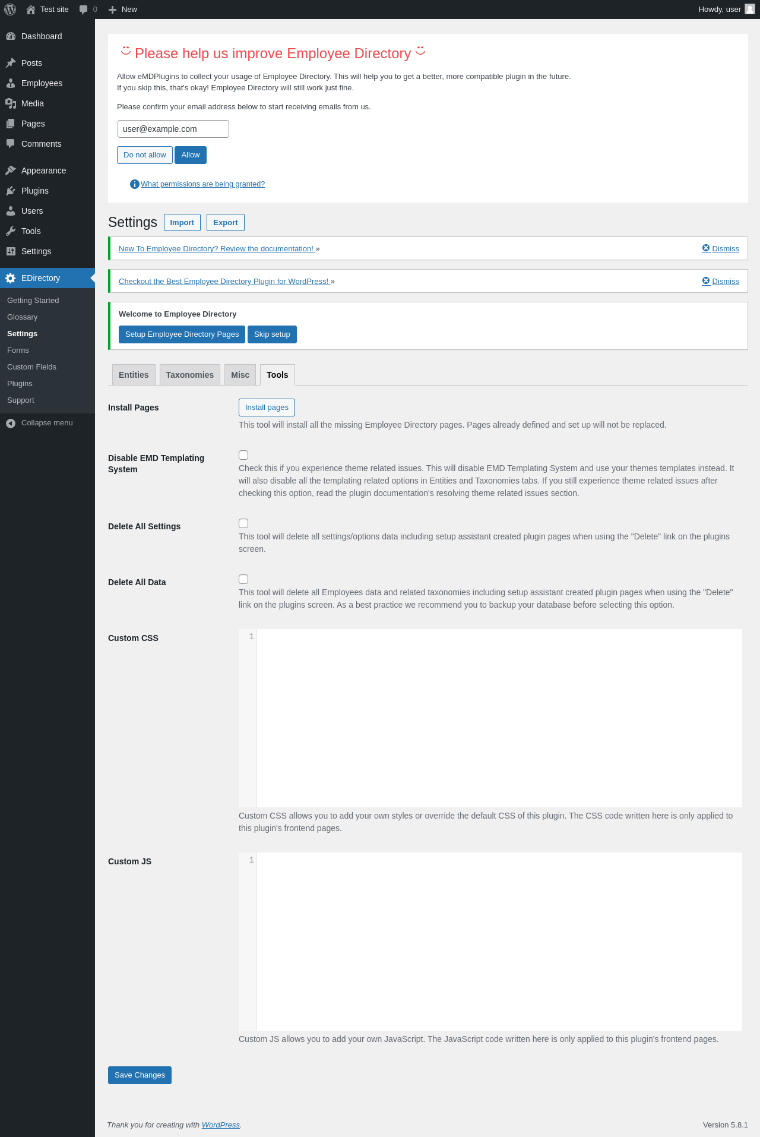
Task: Click the Tools wrench icon
Action: click(x=11, y=231)
